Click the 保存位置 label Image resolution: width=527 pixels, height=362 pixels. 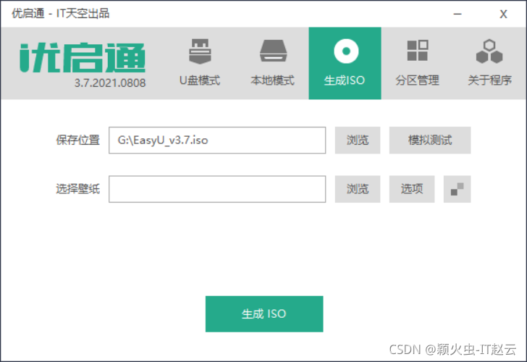[77, 140]
